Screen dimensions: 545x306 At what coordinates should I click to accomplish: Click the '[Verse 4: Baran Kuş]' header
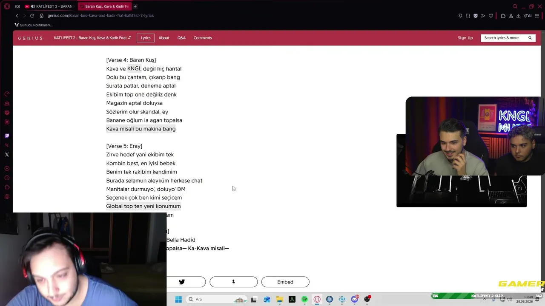pos(131,60)
